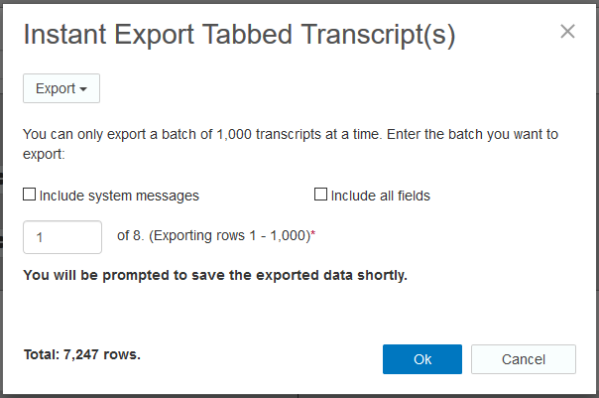599x398 pixels.
Task: Enable Include system messages checkbox
Action: (30, 195)
